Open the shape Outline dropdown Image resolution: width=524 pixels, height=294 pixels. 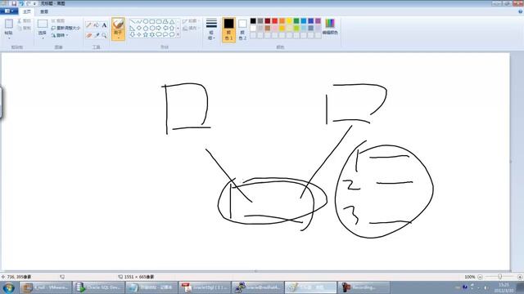tap(191, 21)
